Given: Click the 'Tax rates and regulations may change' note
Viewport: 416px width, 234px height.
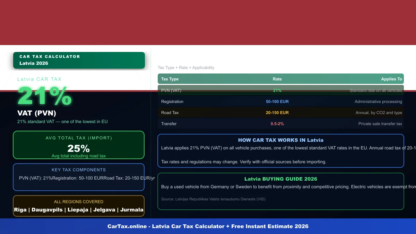Looking at the screenshot, I should pos(244,162).
